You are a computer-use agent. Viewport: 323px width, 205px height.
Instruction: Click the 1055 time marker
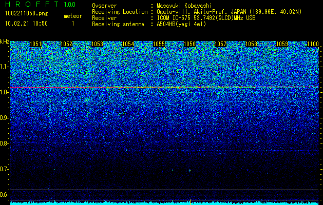(159, 44)
